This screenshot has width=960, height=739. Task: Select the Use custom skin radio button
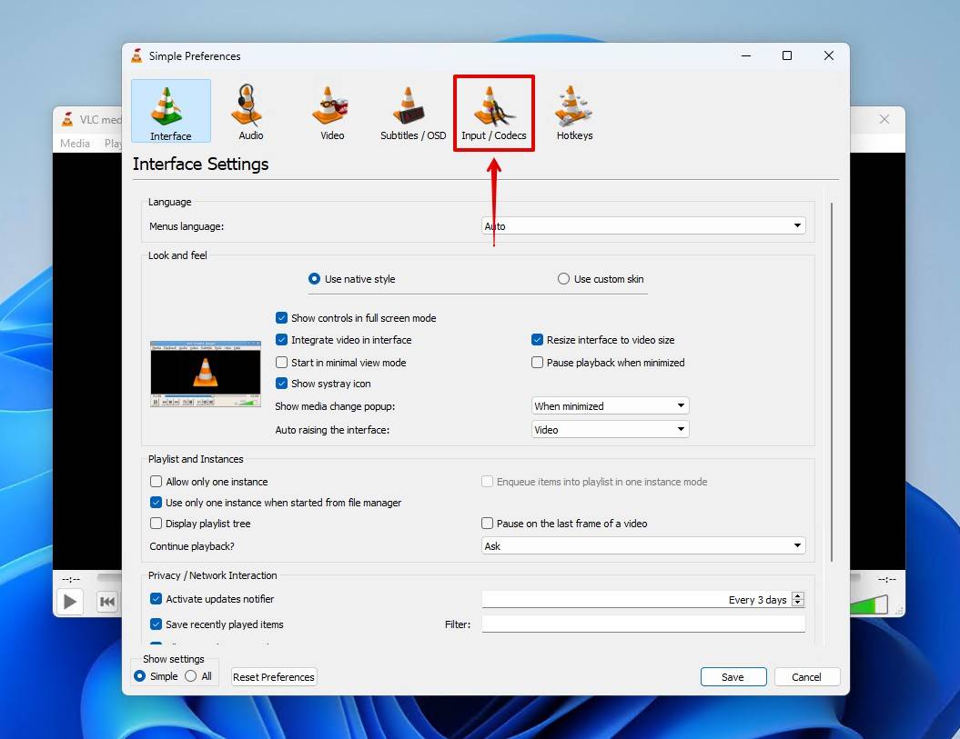(563, 279)
